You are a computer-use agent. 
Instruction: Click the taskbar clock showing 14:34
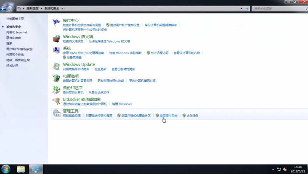point(298,169)
